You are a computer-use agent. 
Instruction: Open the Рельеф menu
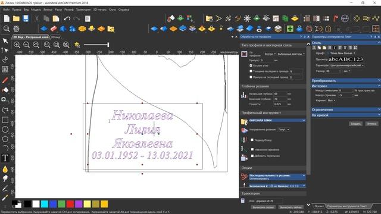click(x=69, y=10)
